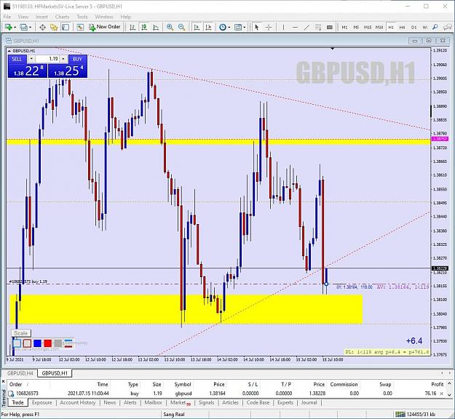Viewport: 455px width, 419px height.
Task: Open the Insert menu
Action: click(x=41, y=17)
